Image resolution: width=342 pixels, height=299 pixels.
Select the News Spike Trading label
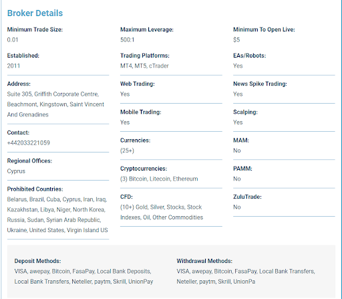(x=260, y=84)
